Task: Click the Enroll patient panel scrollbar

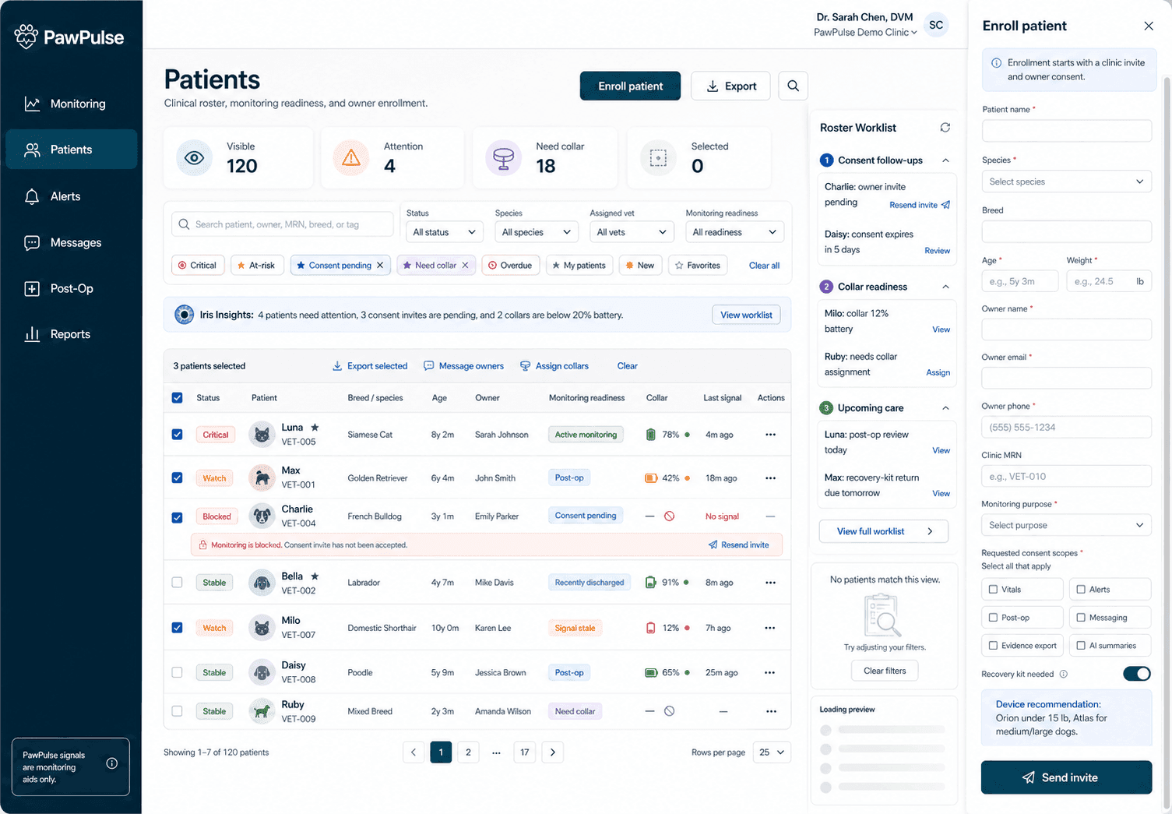Action: 1166,444
